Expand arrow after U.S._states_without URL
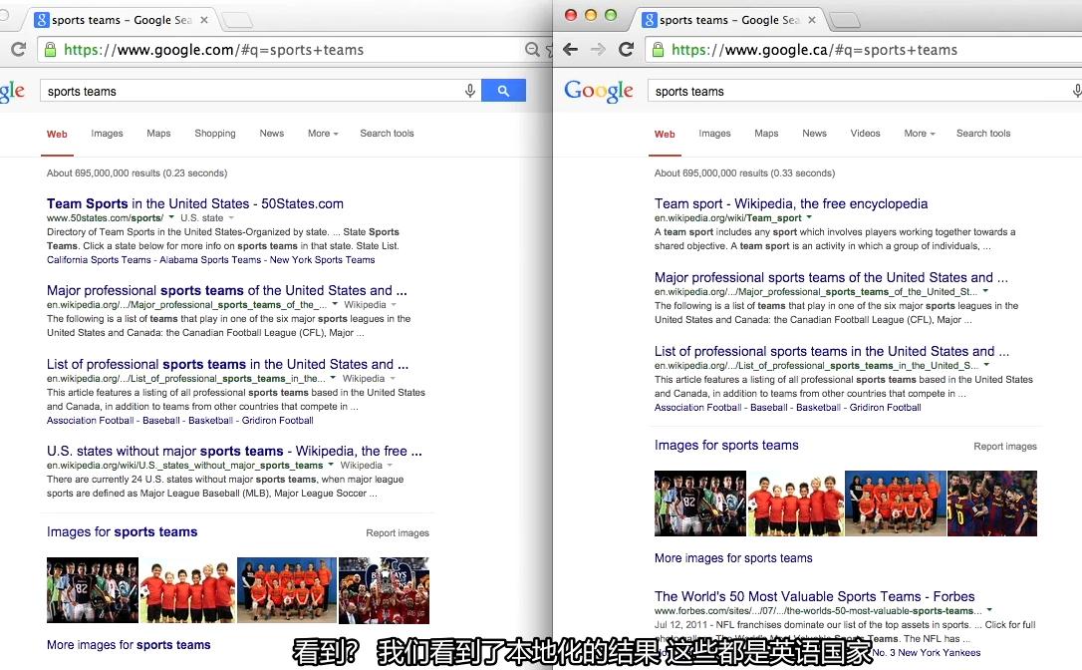1082x670 pixels. point(331,465)
